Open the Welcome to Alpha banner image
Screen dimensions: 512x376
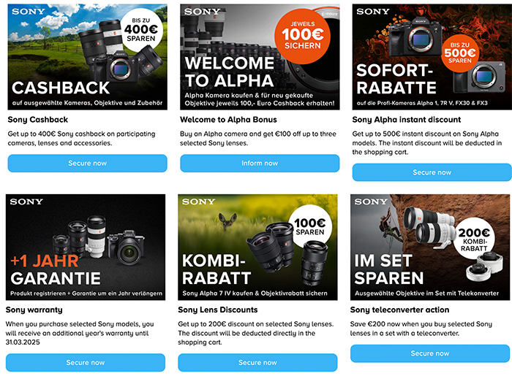tap(260, 57)
